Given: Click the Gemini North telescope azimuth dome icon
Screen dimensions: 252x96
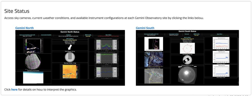Looking at the screenshot, I should tap(70, 57).
